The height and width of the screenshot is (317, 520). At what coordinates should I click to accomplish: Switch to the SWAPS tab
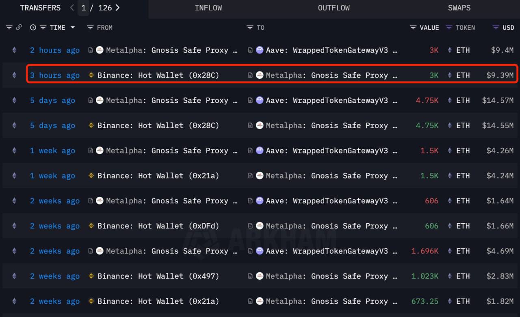tap(459, 8)
